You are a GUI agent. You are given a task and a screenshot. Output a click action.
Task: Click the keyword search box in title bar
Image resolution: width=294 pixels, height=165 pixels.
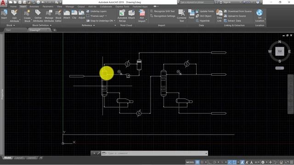pyautogui.click(x=197, y=2)
